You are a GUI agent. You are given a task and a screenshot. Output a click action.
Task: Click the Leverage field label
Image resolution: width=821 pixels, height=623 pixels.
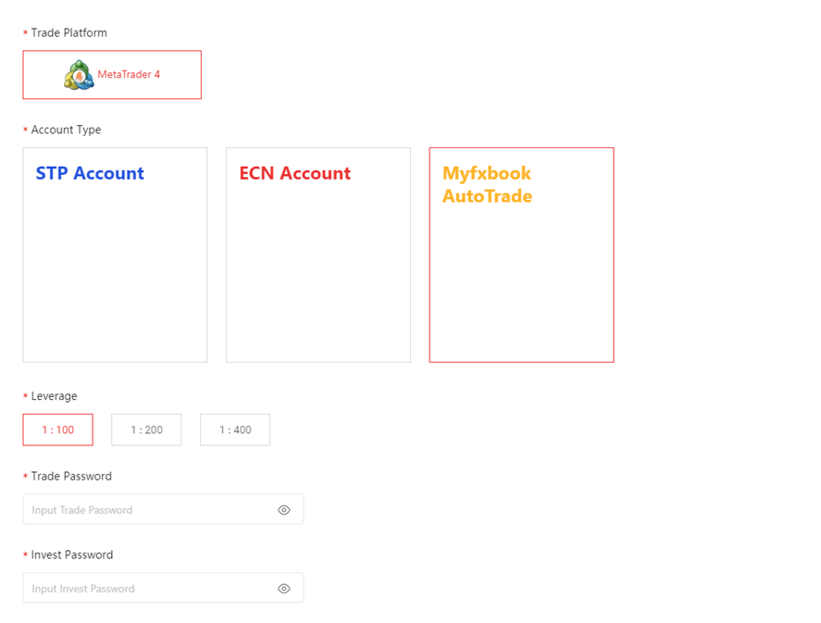pos(54,396)
